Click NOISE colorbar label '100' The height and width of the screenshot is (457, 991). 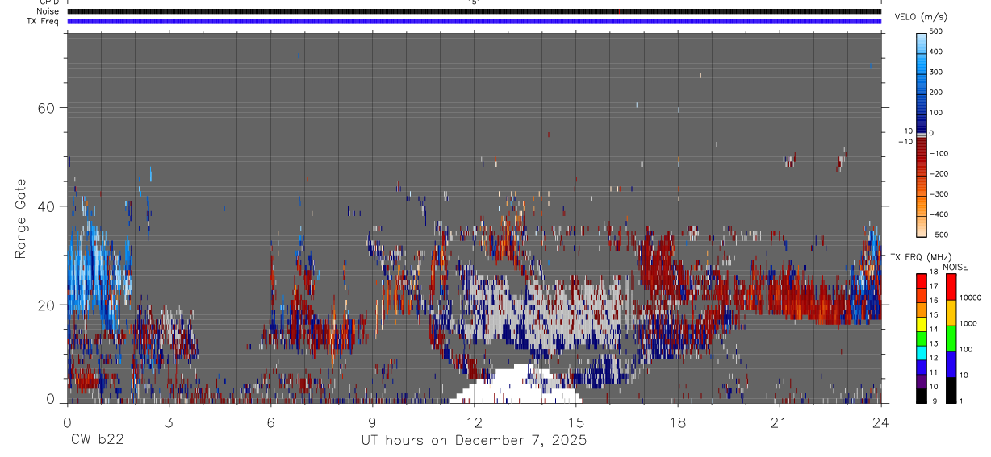[968, 349]
